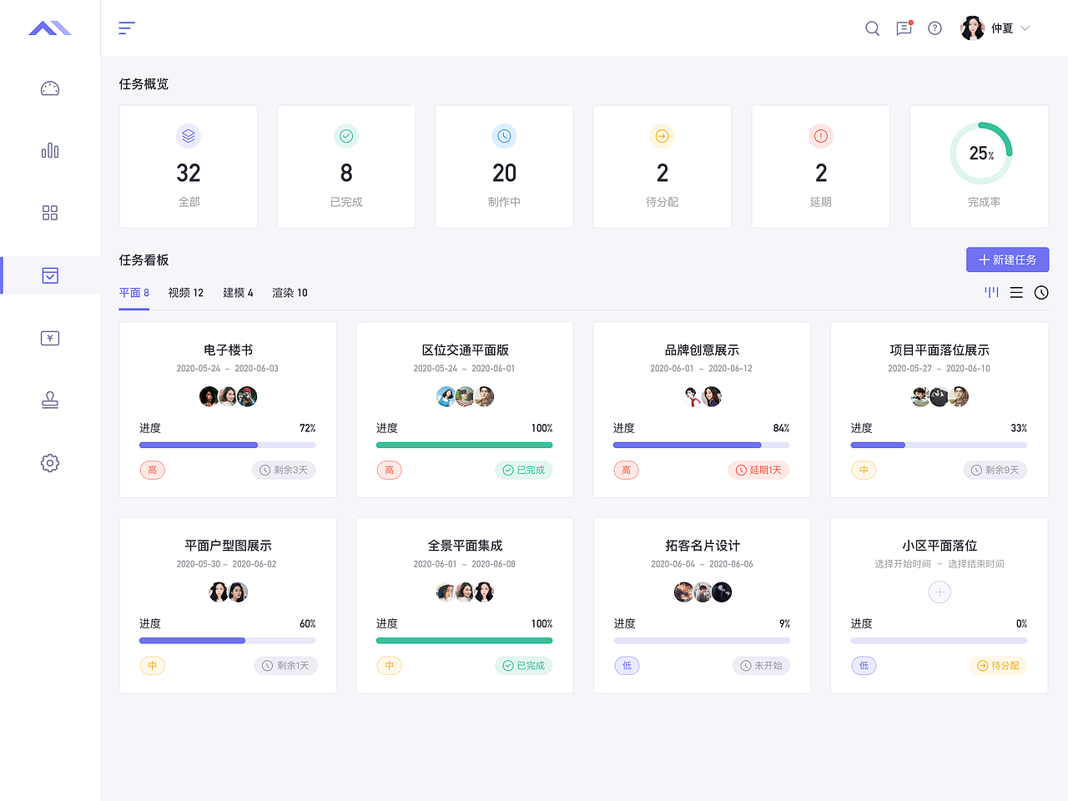Open the 品牌创意展示 task title
1068x801 pixels.
pos(702,350)
